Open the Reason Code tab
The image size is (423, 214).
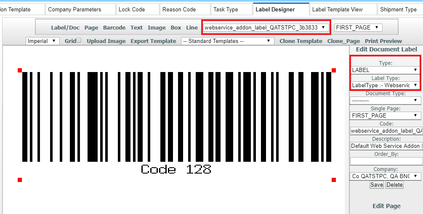pyautogui.click(x=185, y=9)
